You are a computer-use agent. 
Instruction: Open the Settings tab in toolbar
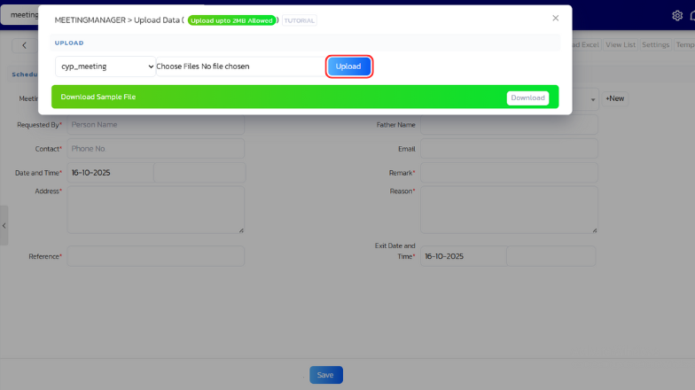point(656,45)
